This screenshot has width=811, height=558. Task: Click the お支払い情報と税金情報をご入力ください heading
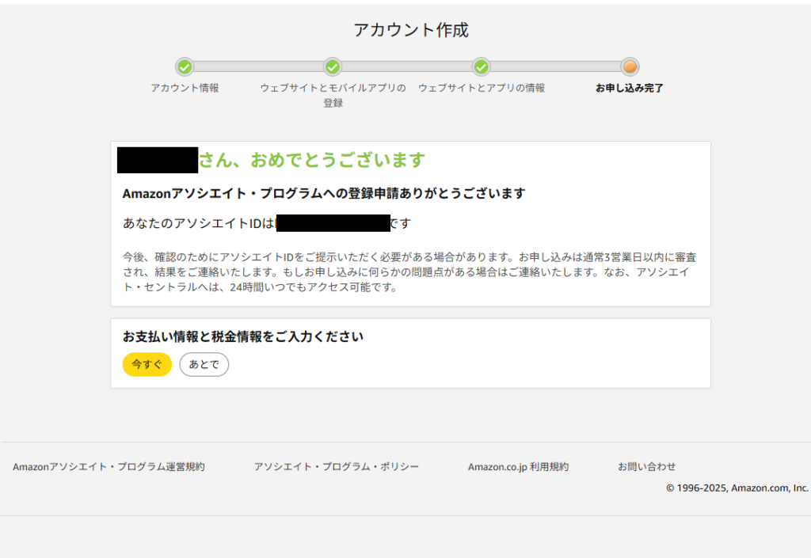coord(242,336)
